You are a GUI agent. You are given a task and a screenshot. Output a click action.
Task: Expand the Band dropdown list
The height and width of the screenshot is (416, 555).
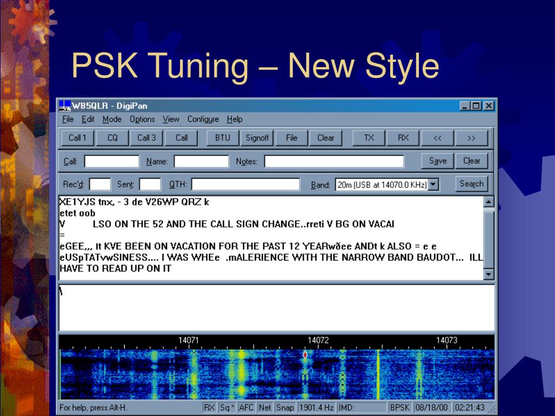click(x=434, y=185)
